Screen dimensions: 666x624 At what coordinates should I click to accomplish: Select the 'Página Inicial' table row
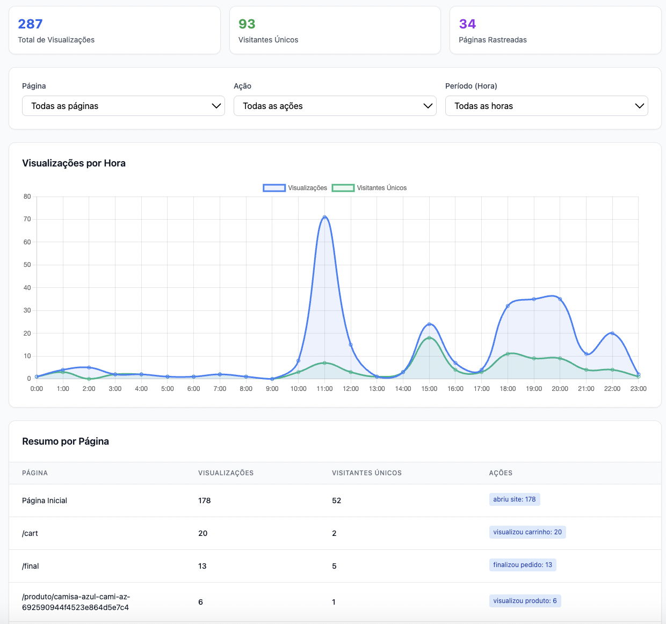click(335, 500)
